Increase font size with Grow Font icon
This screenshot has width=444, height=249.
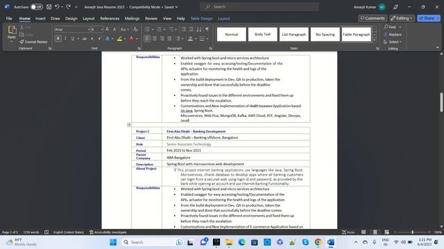108,29
